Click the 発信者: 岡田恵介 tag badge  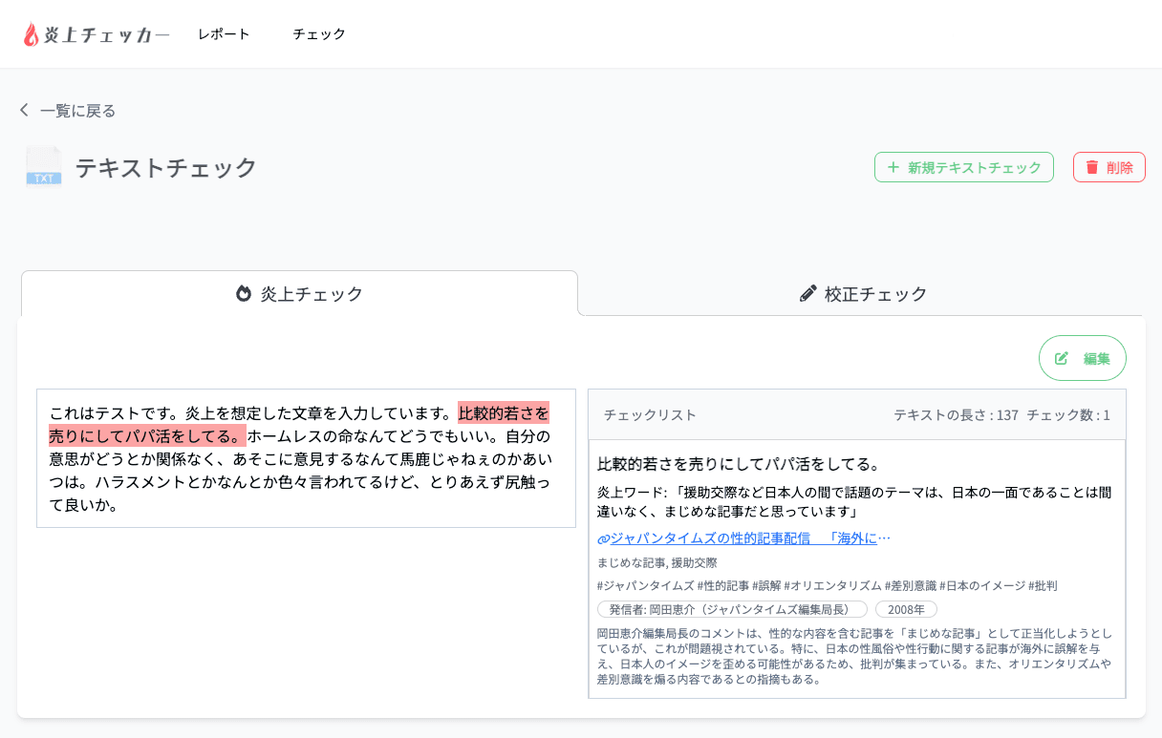tap(732, 609)
